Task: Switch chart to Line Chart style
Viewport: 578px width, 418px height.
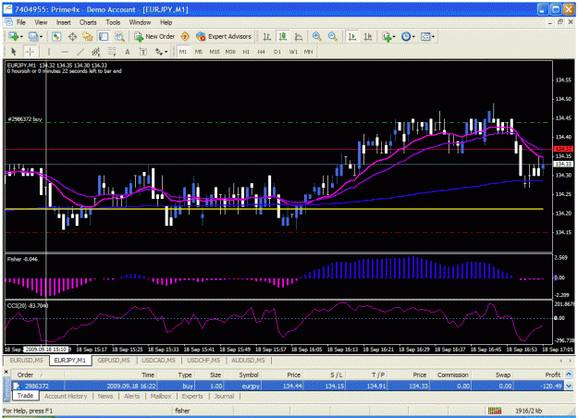Action: click(299, 36)
